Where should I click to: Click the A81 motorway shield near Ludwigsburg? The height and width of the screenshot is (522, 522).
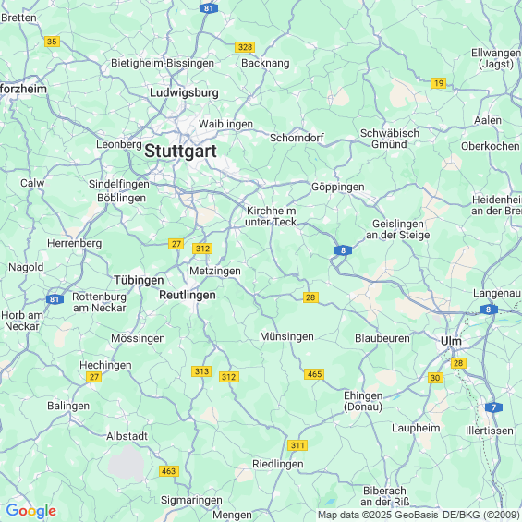point(209,8)
